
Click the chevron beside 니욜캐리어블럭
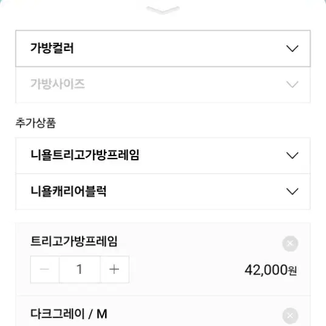(292, 191)
